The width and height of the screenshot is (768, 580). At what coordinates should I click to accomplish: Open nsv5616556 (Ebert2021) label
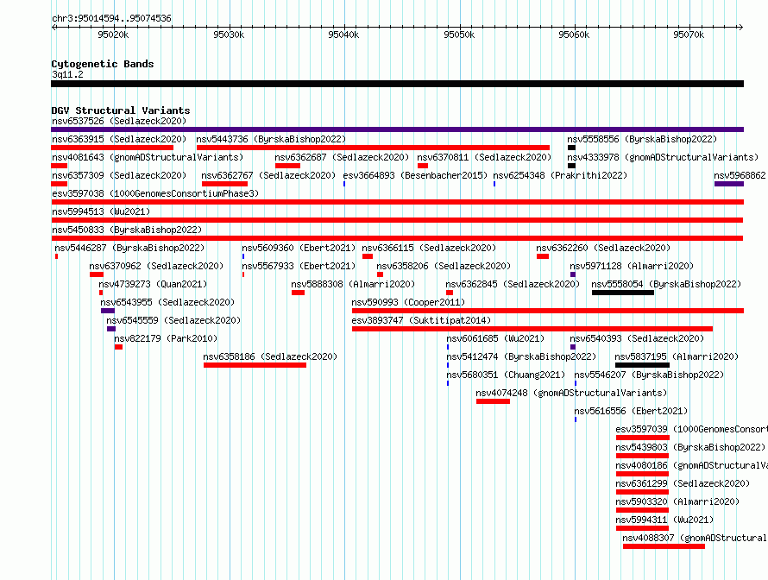coord(631,411)
